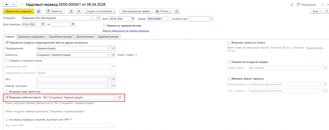This screenshot has height=130, width=329.
Task: Open calendar for Дата перевода field
Action: click(43, 24)
